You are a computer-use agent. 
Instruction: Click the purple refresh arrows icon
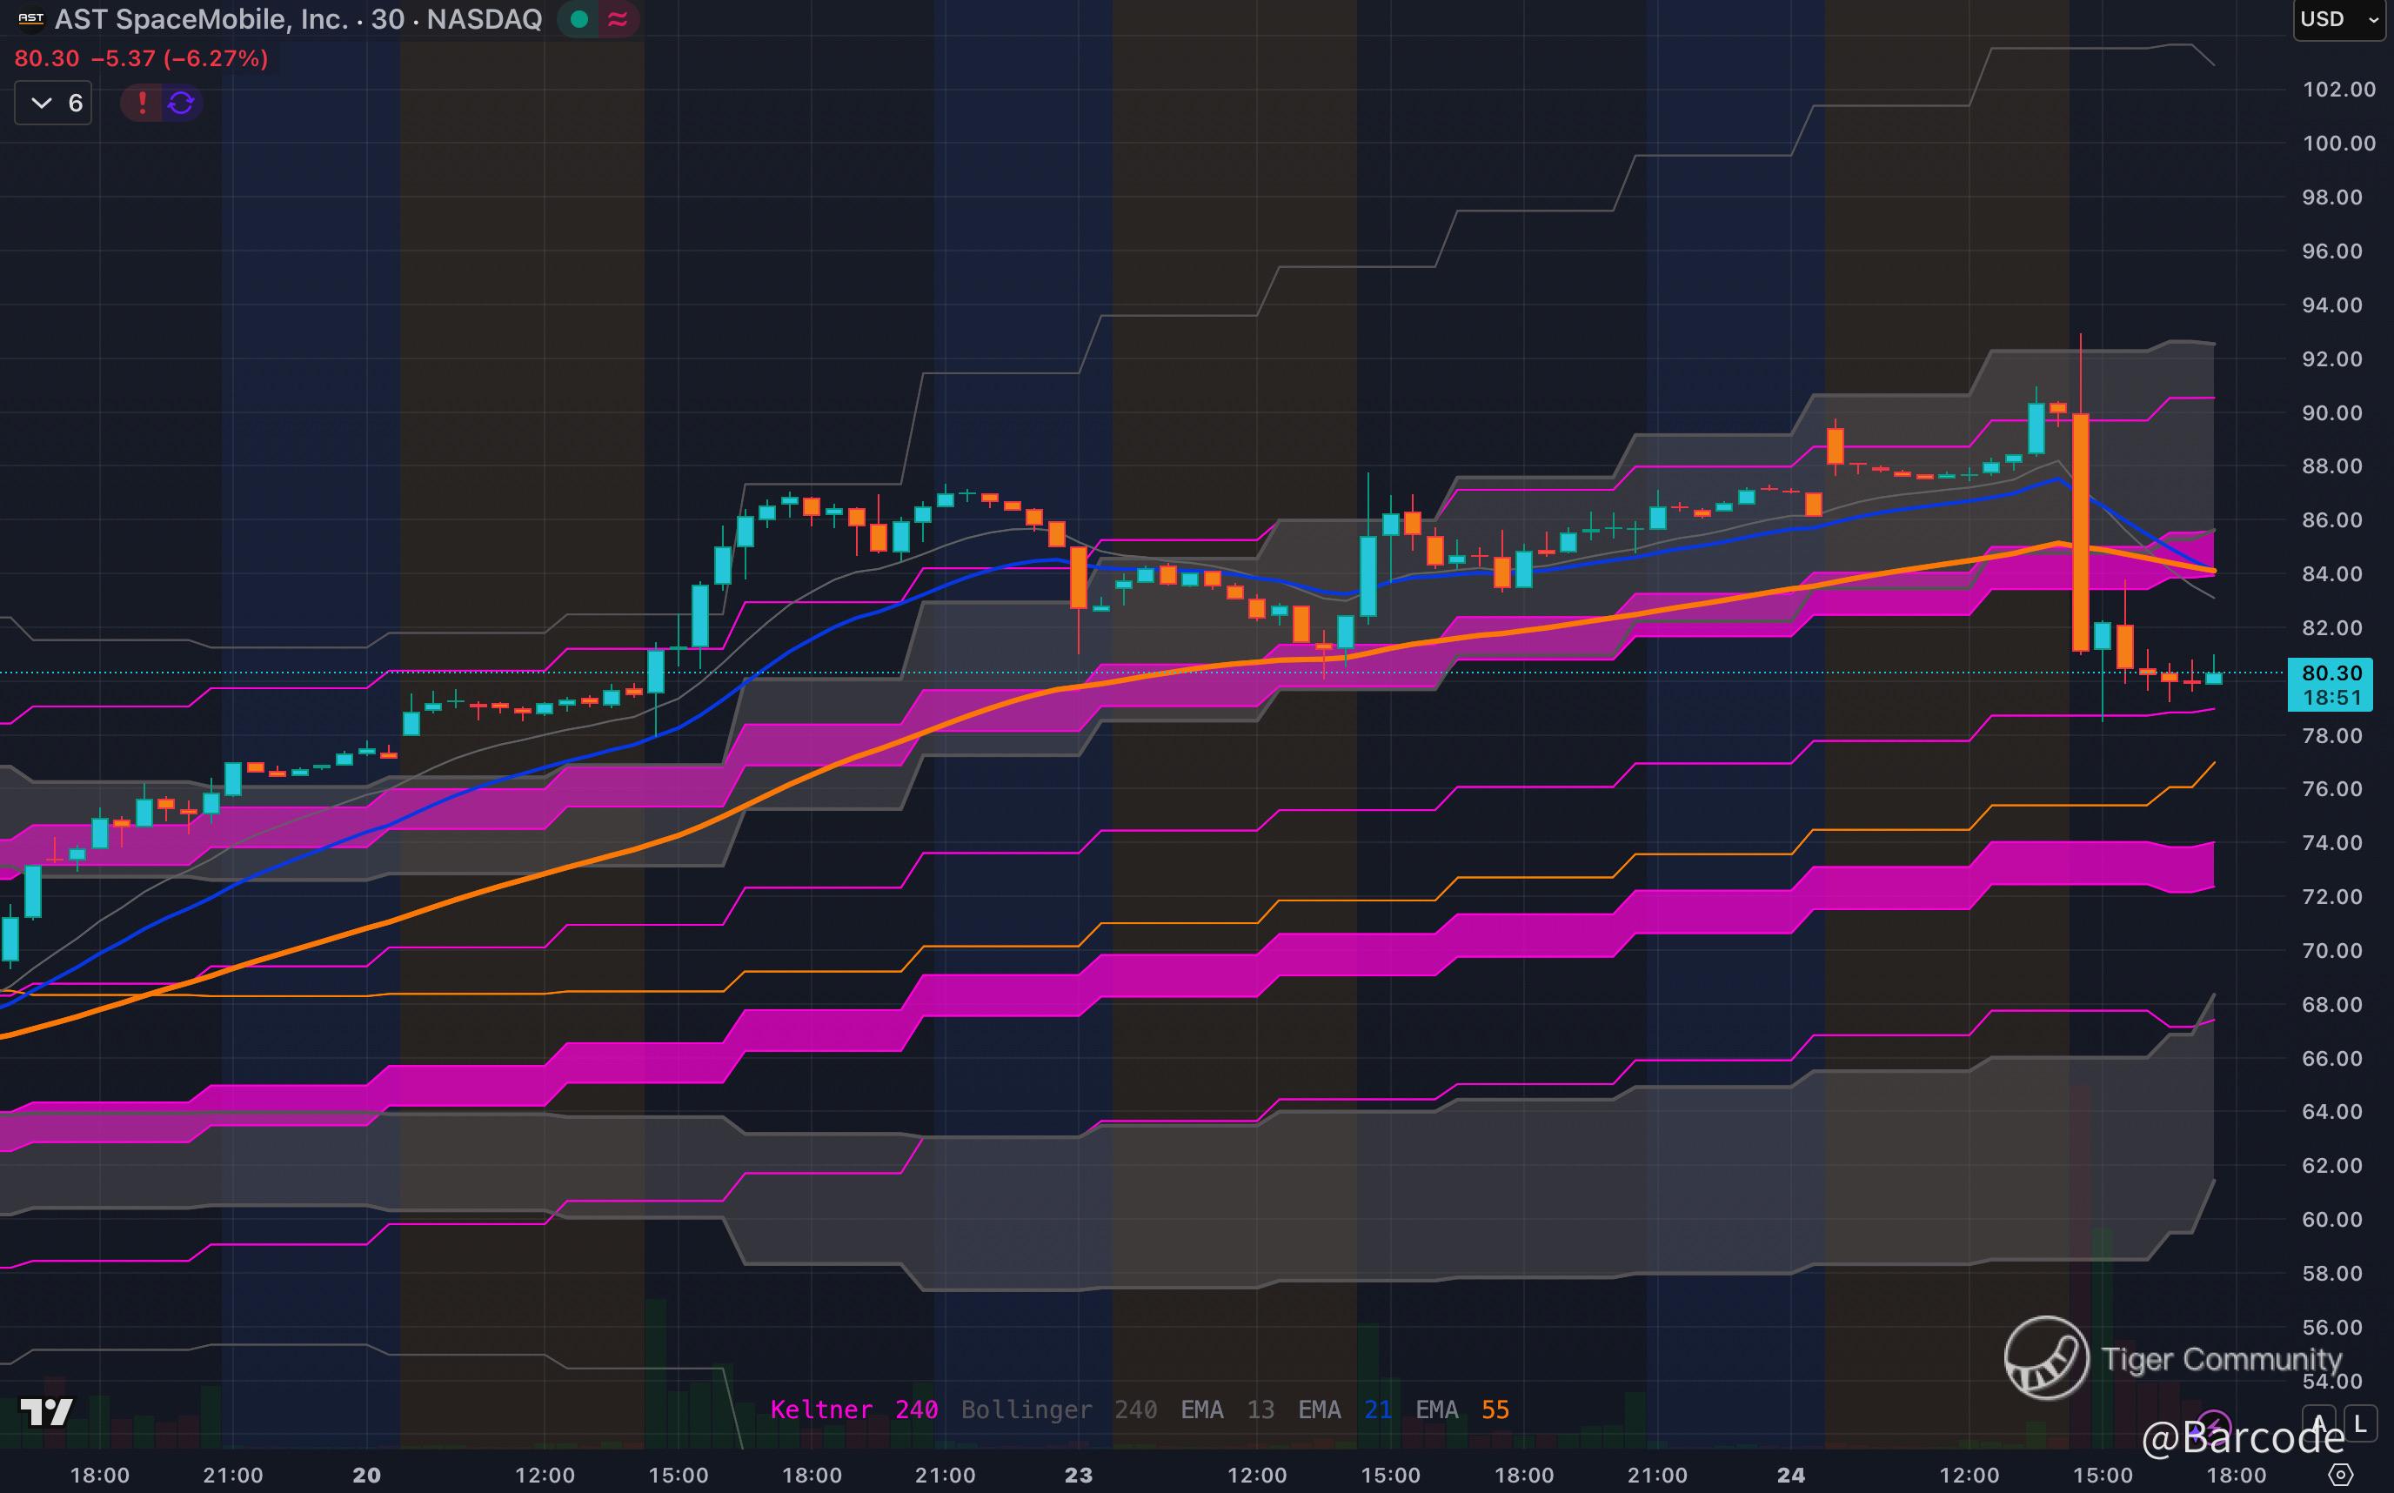pos(181,103)
